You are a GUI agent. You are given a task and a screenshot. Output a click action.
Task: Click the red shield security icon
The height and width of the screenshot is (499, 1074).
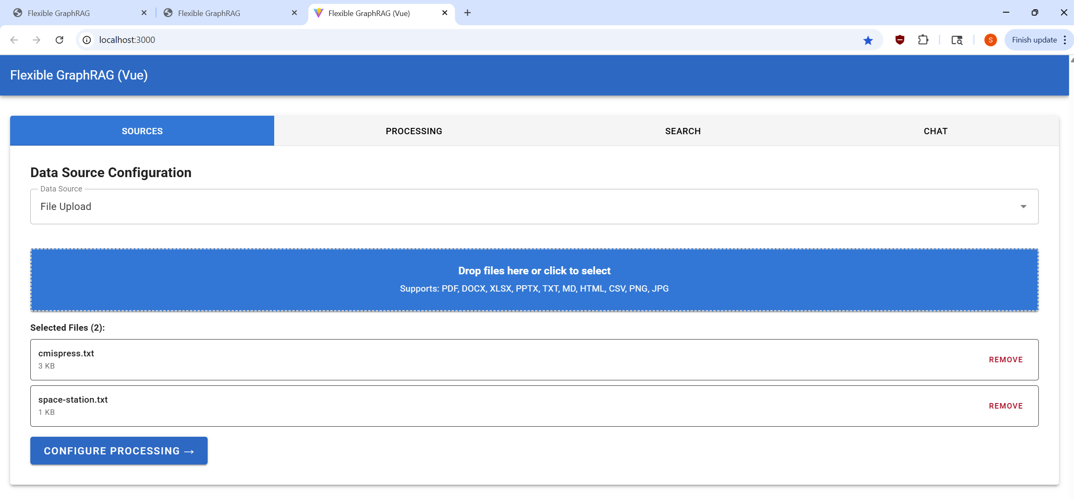click(x=900, y=40)
